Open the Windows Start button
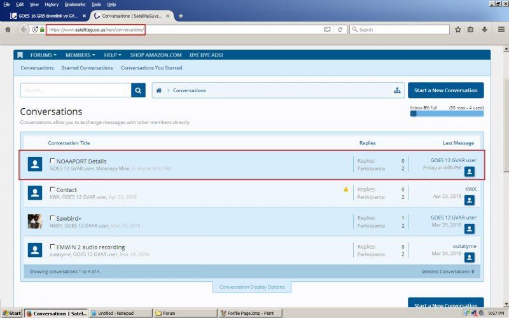 point(12,313)
